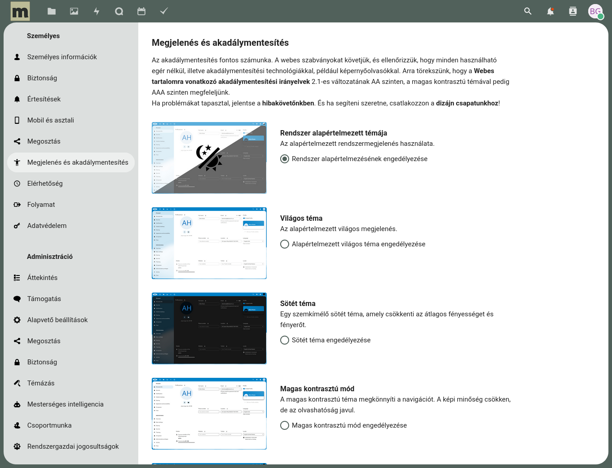612x468 pixels.
Task: Open Megjelenés és akadálymentesítés section
Action: coord(71,162)
